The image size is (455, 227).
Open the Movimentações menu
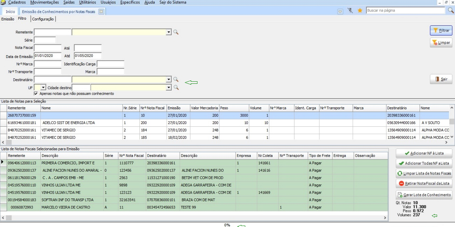coord(45,2)
